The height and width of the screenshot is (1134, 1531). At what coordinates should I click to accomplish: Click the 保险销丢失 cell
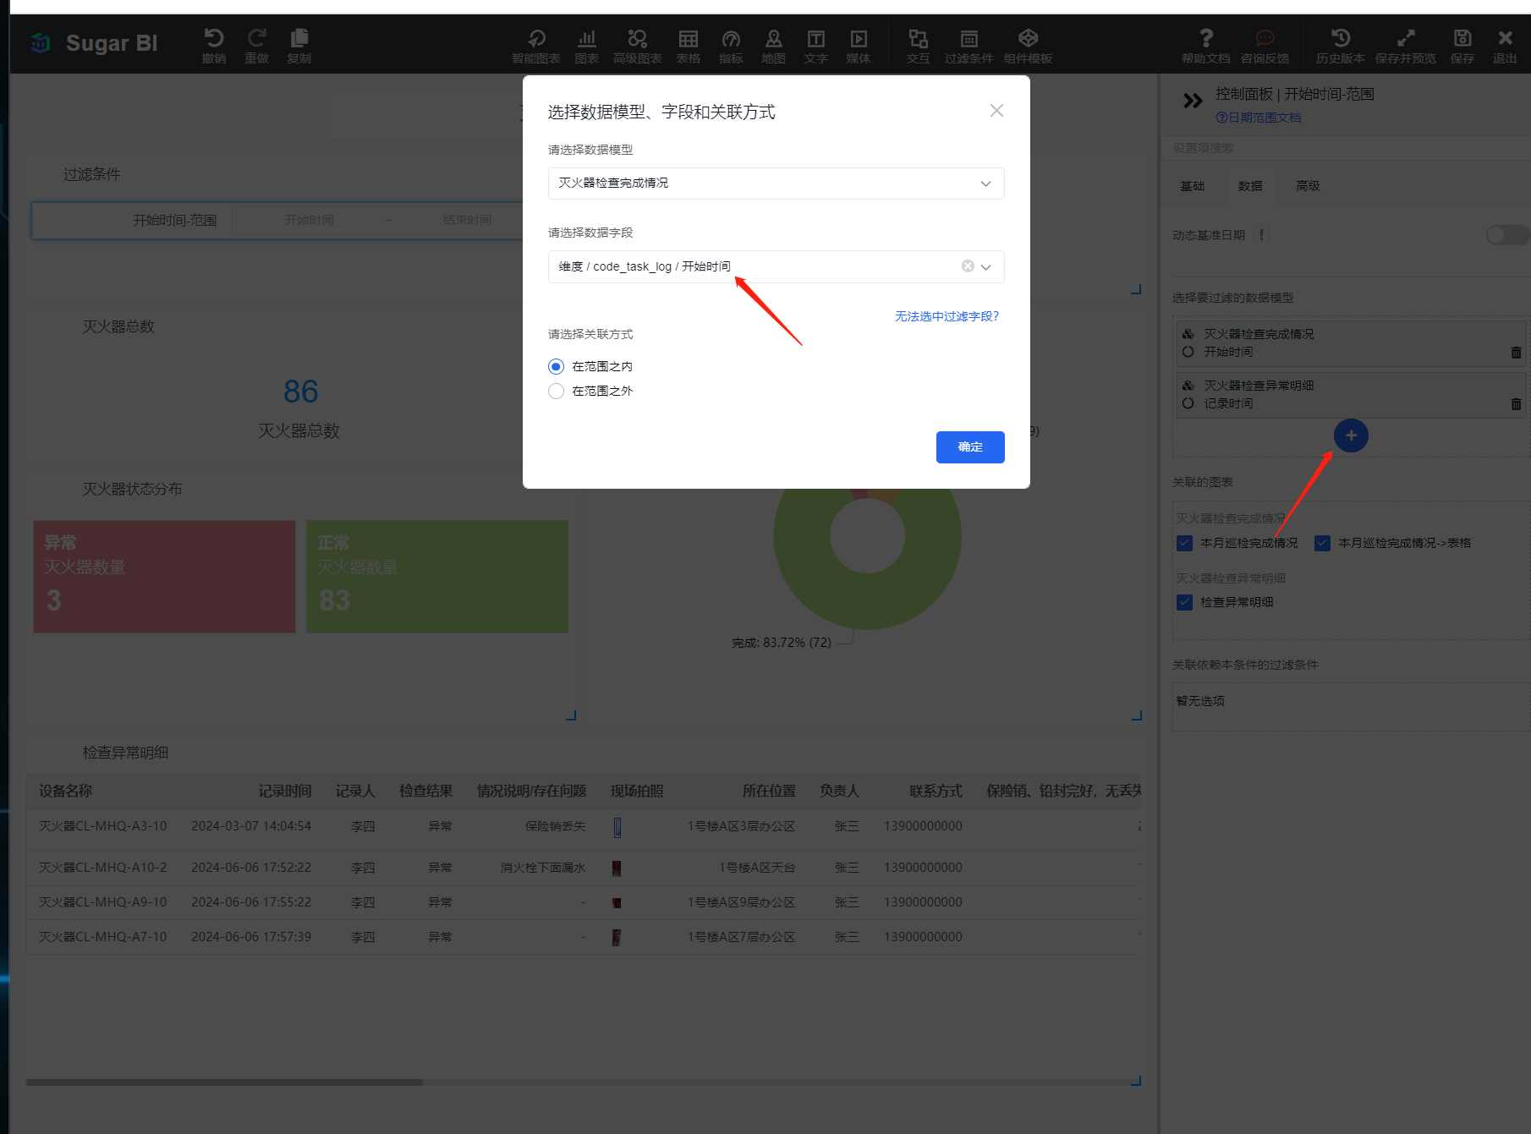(x=555, y=826)
